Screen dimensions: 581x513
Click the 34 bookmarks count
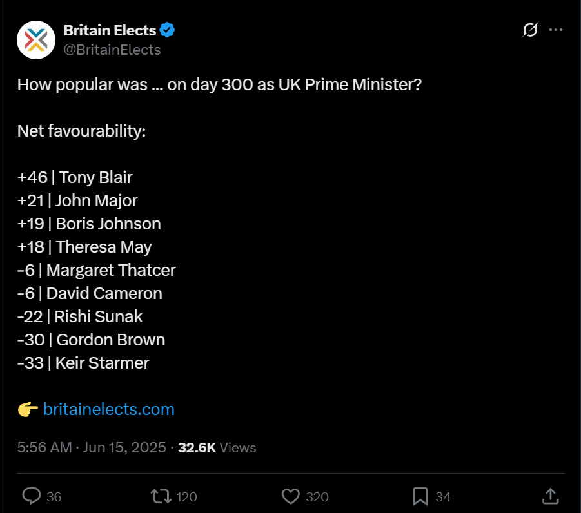tap(443, 497)
